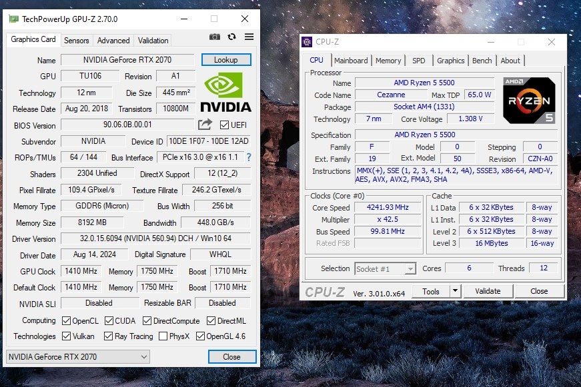
Task: Click the Threads value 12
Action: (x=544, y=268)
